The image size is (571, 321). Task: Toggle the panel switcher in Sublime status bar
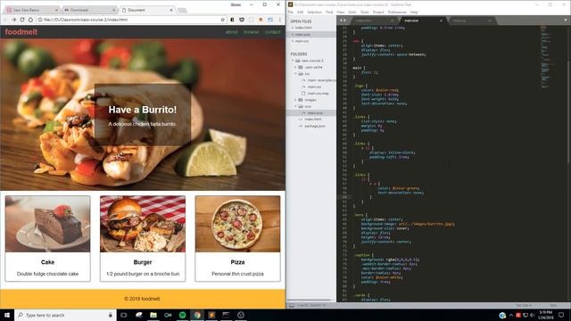point(292,305)
